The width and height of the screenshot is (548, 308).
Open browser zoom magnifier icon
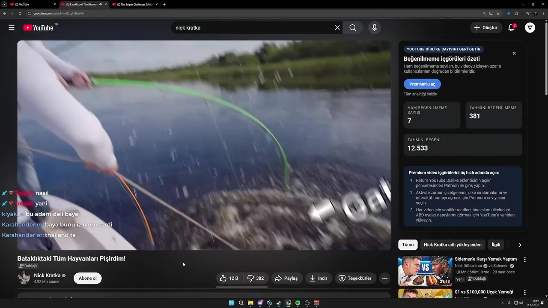point(484,13)
